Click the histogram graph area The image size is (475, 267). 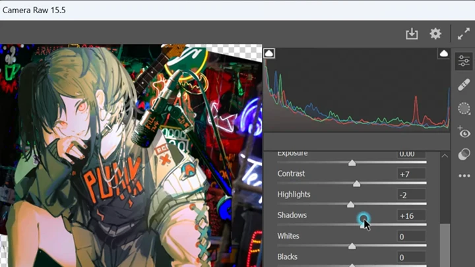[357, 90]
